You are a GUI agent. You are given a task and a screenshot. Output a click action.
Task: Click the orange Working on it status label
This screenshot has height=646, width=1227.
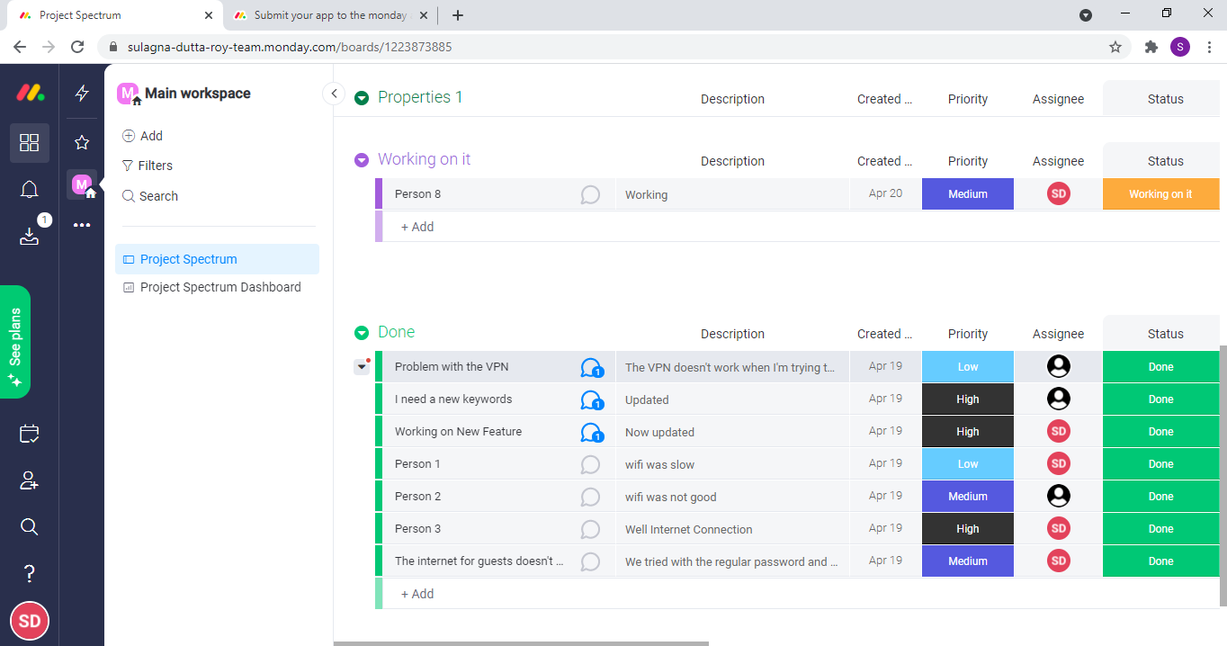tap(1160, 193)
